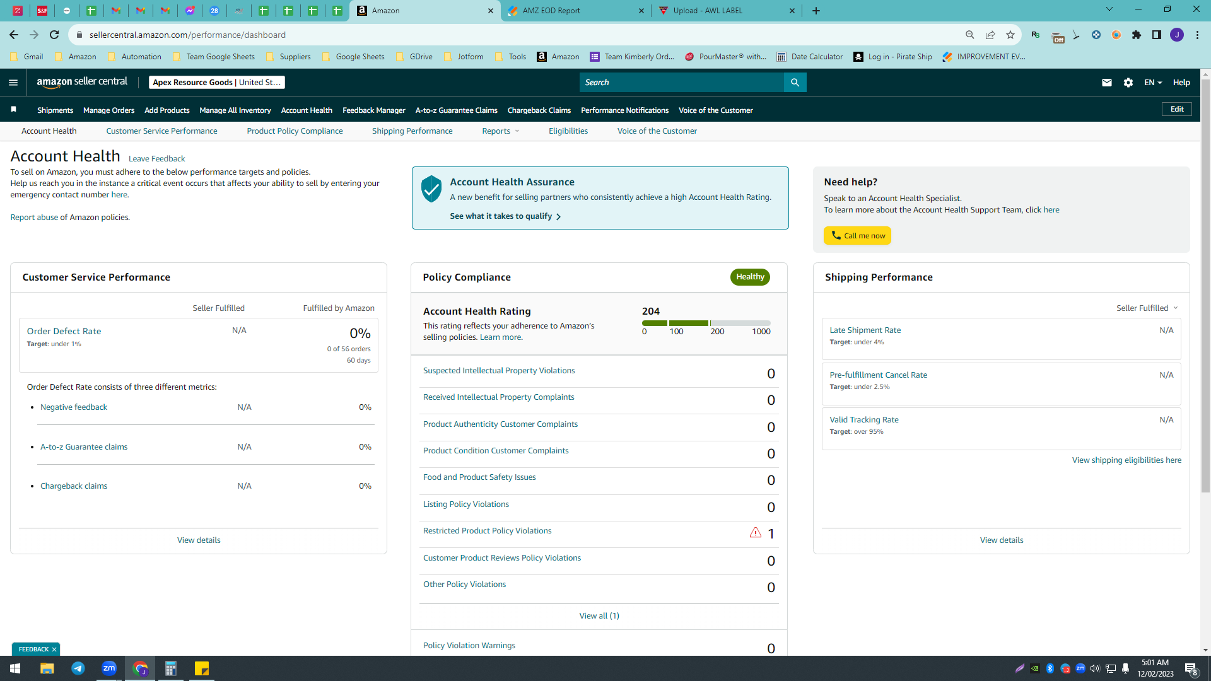Click View details under Customer Service Performance

pyautogui.click(x=199, y=540)
